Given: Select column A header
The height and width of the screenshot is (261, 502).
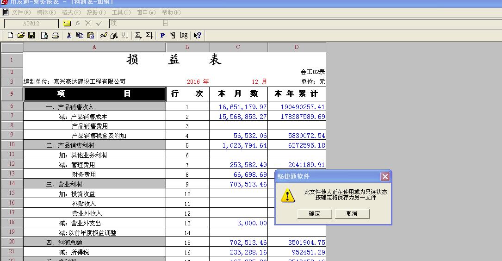Looking at the screenshot, I should (94, 47).
